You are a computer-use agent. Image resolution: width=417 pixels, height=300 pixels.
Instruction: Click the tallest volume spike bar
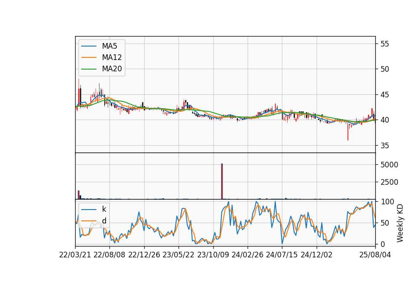222,181
